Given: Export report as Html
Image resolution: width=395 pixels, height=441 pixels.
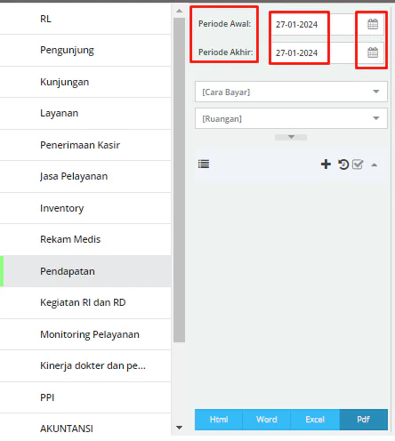Looking at the screenshot, I should click(219, 420).
